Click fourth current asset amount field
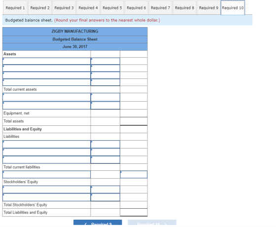276x227 pixels. click(105, 82)
